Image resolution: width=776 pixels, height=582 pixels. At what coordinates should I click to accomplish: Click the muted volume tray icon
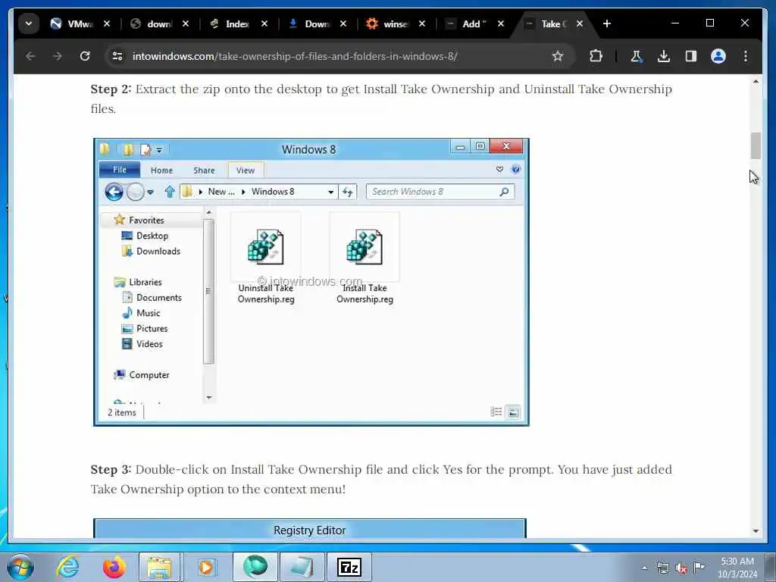click(x=681, y=568)
